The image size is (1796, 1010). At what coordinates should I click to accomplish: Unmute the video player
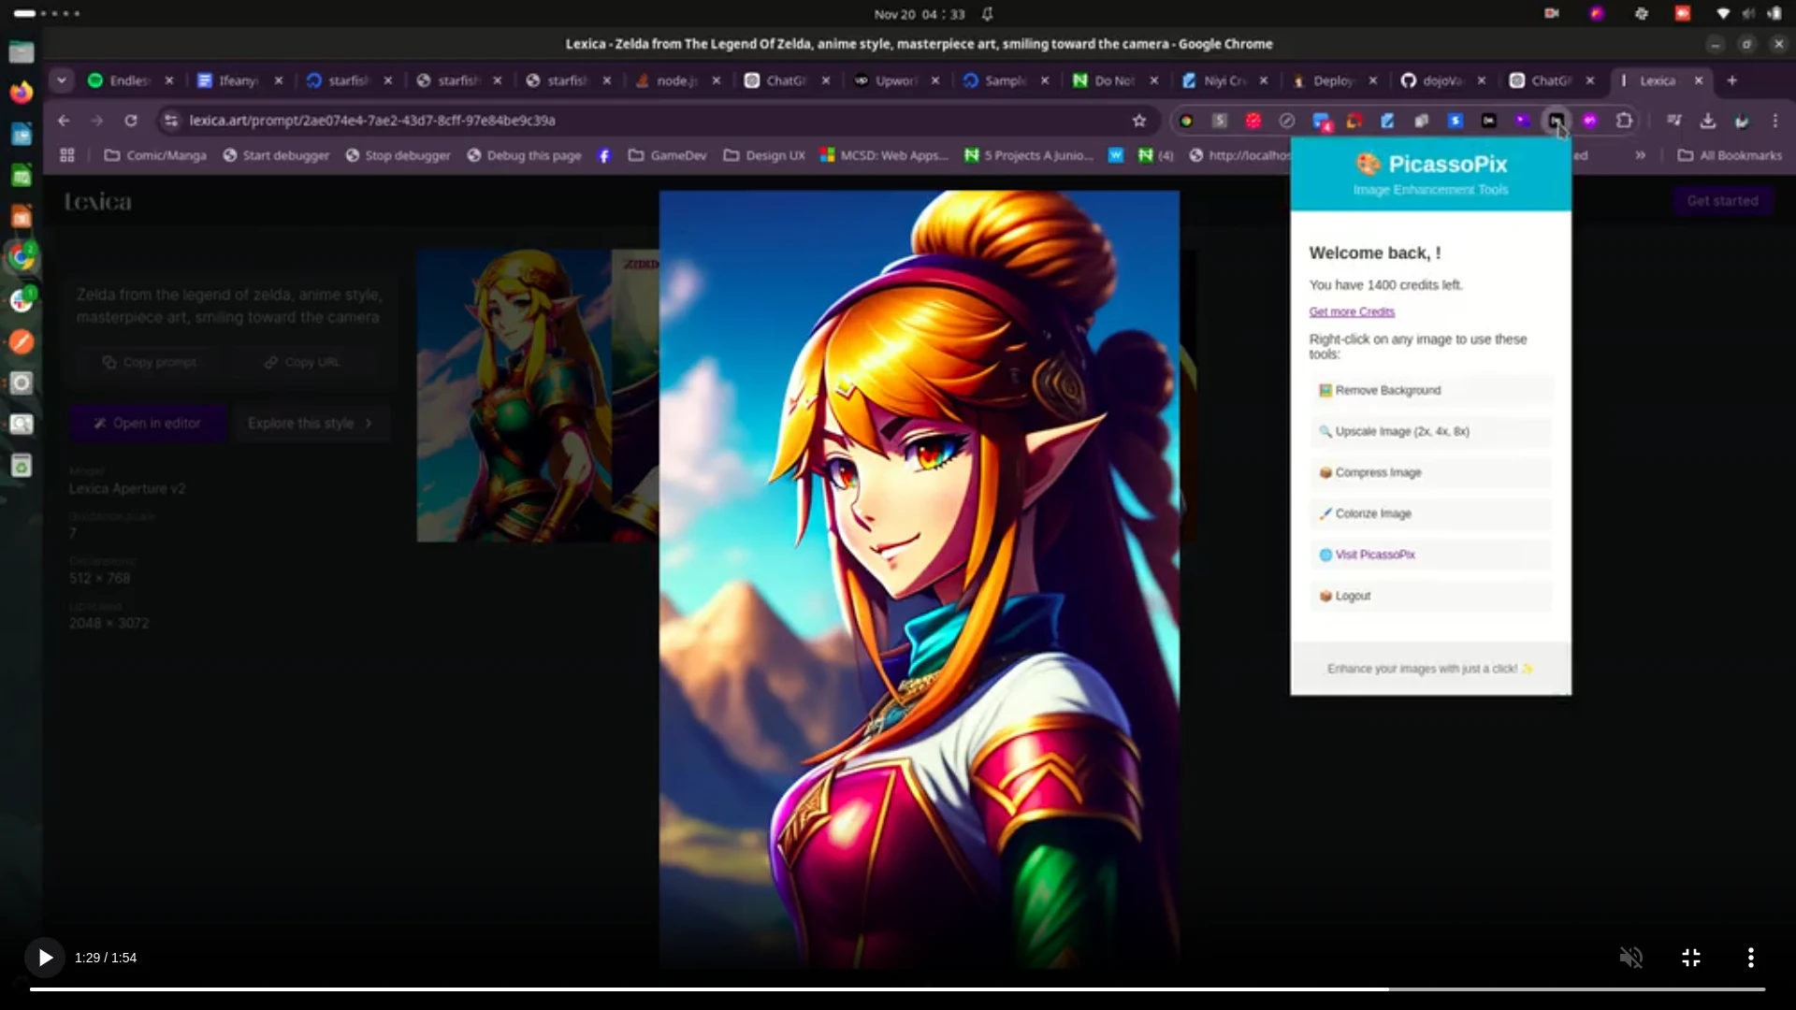coord(1631,957)
